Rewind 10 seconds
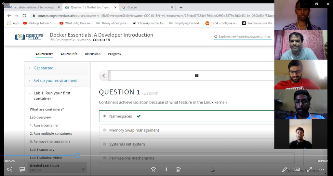Screen dimensions: 333x176 pyautogui.click(x=153, y=169)
